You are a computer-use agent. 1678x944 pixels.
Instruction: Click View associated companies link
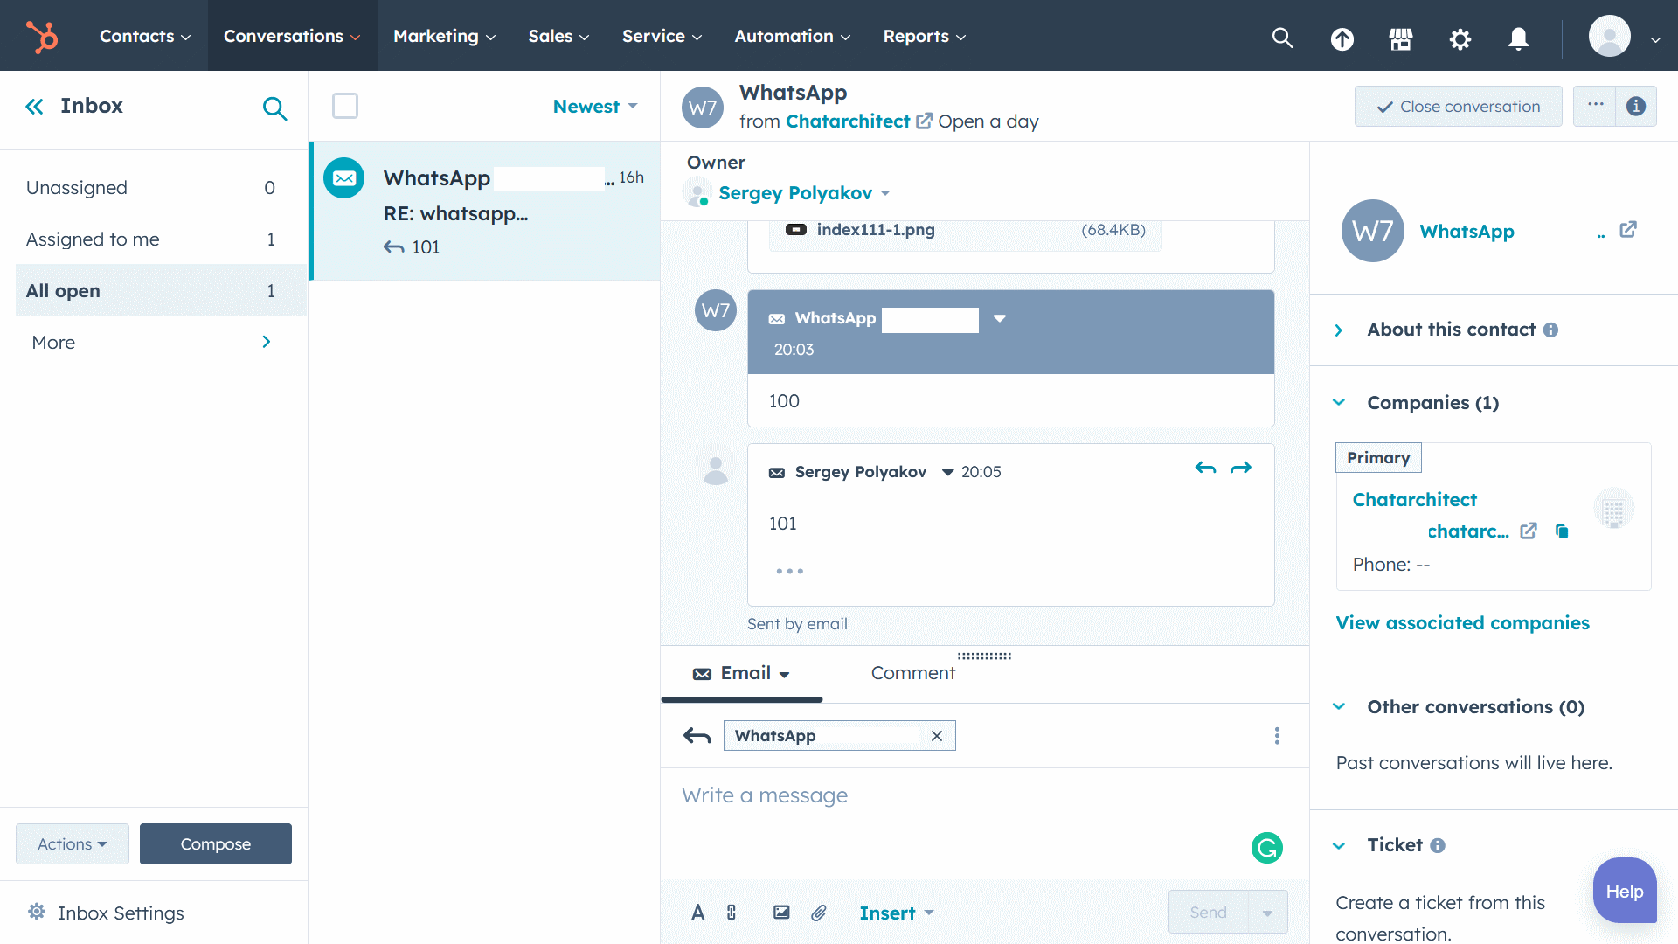click(x=1462, y=623)
